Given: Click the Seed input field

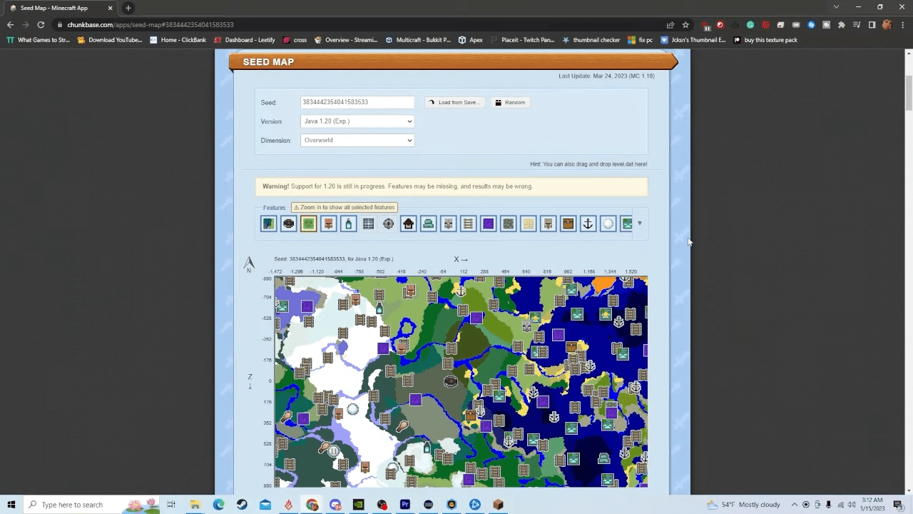Looking at the screenshot, I should [357, 102].
